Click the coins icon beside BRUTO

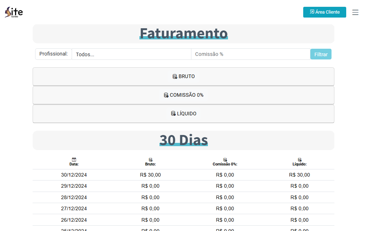[175, 76]
